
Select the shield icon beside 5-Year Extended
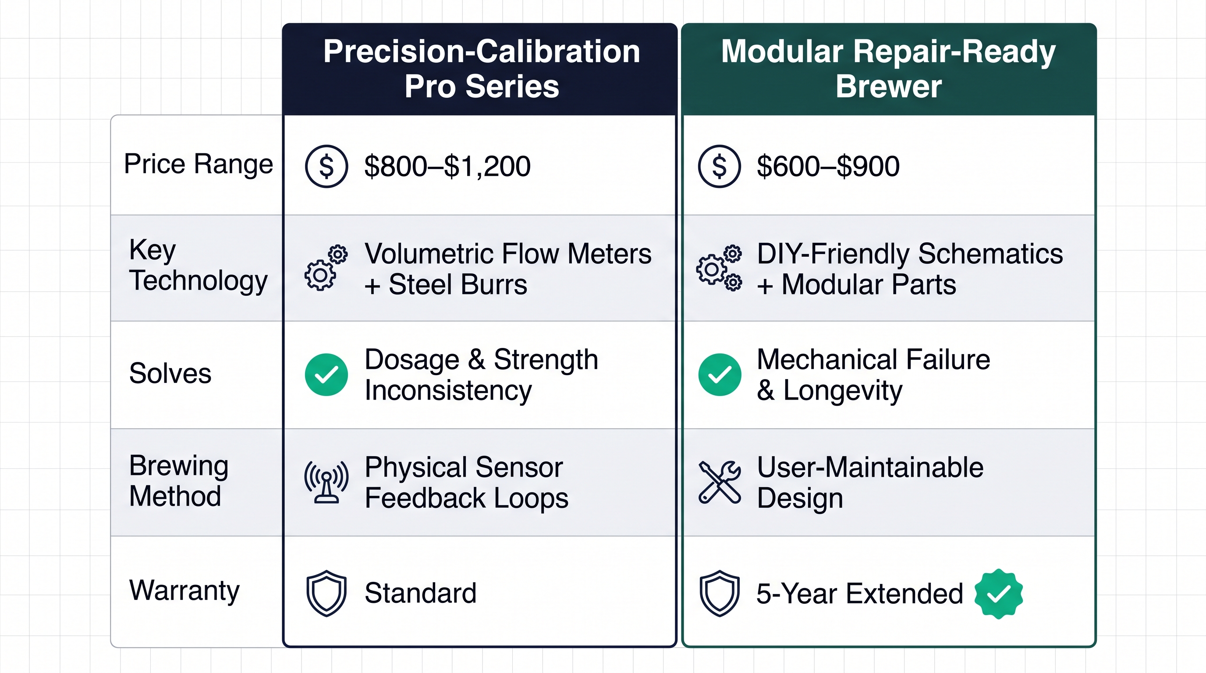pyautogui.click(x=720, y=593)
